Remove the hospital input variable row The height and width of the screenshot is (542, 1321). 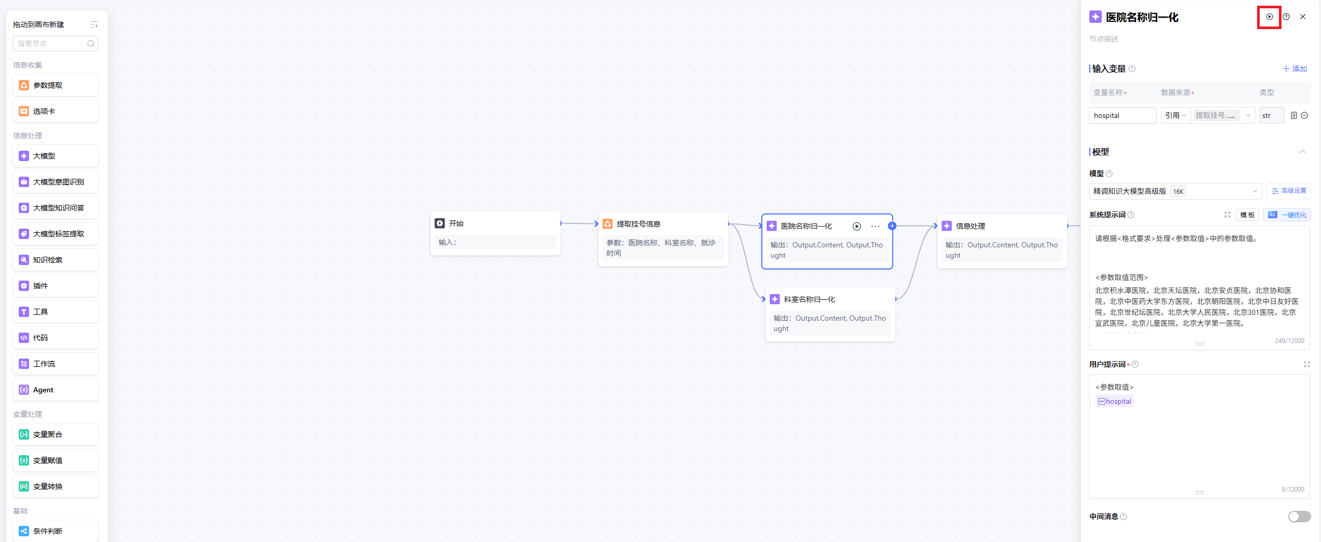point(1304,115)
